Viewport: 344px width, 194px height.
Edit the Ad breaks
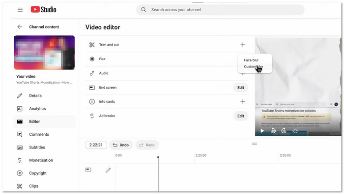tap(241, 116)
